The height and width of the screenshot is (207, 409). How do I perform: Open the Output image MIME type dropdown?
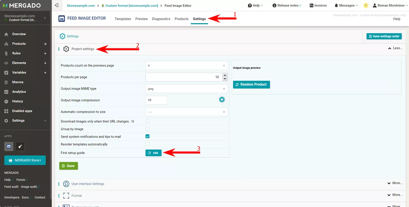[187, 89]
